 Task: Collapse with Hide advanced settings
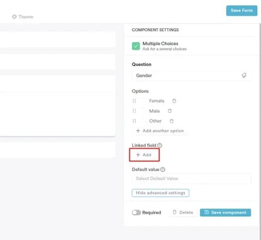(x=160, y=193)
